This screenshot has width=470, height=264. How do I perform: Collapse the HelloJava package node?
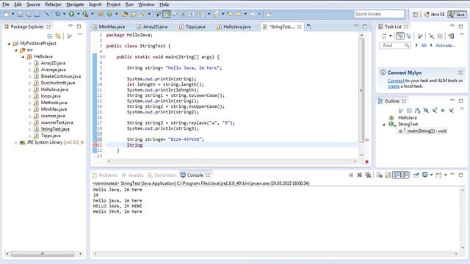point(23,56)
